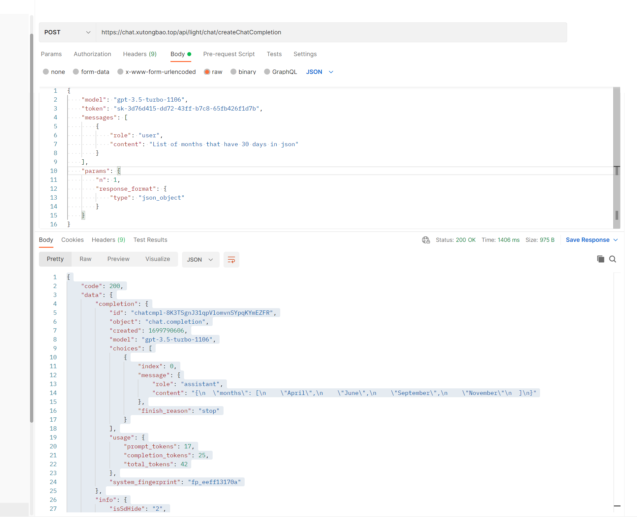Image resolution: width=637 pixels, height=517 pixels.
Task: Copy the response with the copy icon
Action: [600, 259]
